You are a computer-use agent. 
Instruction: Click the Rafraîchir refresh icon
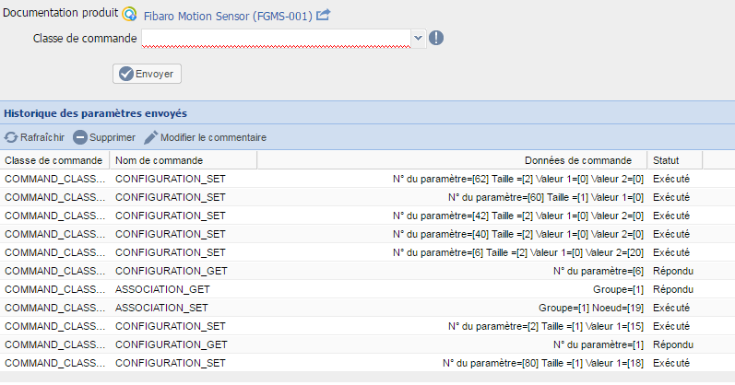(11, 137)
